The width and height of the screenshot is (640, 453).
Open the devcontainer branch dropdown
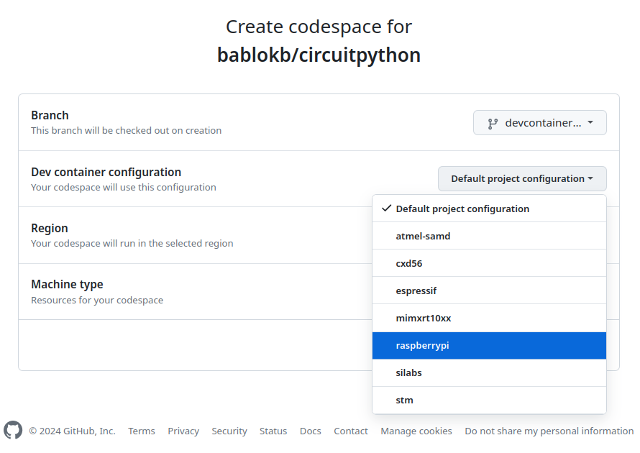pyautogui.click(x=539, y=123)
